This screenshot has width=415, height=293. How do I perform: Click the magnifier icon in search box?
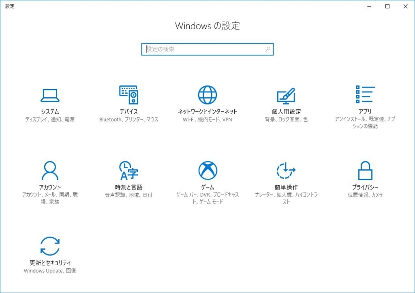click(267, 49)
